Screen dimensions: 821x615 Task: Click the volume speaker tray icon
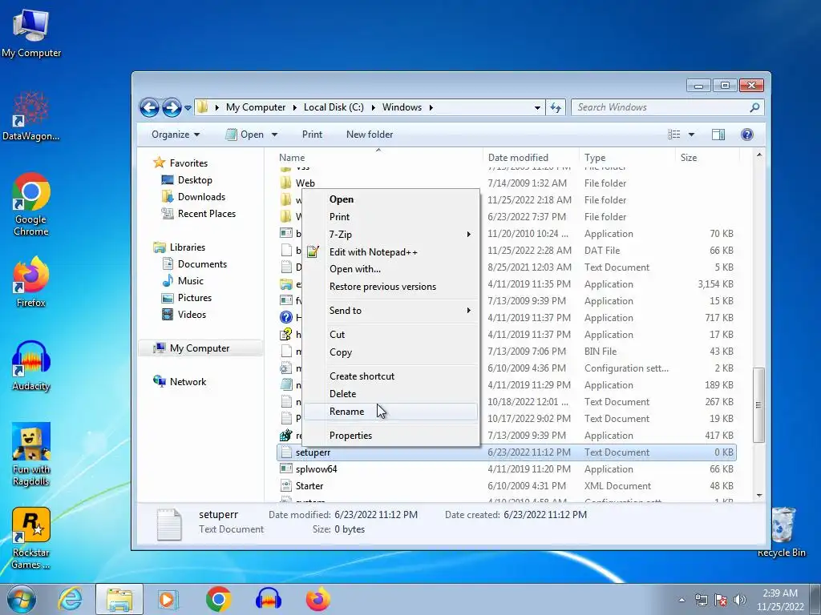740,600
